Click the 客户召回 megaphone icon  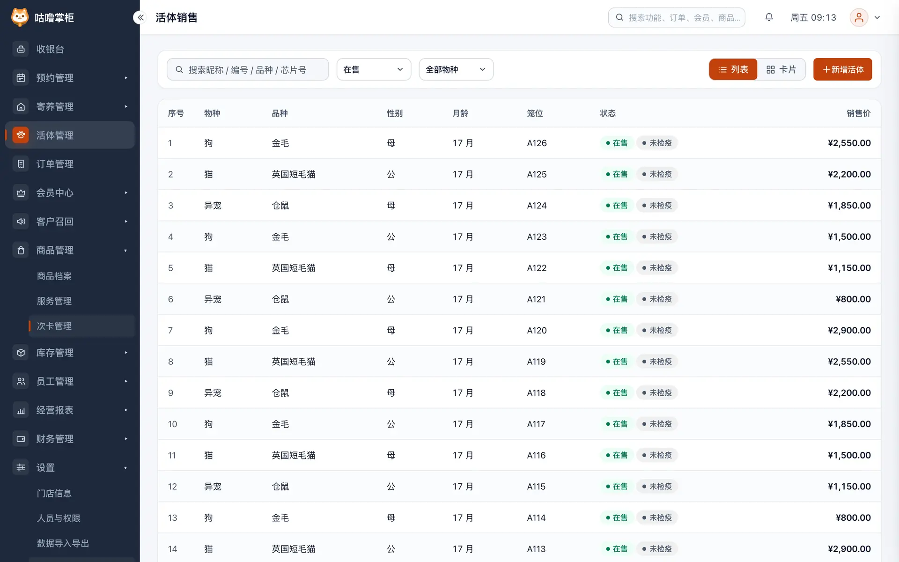(21, 222)
